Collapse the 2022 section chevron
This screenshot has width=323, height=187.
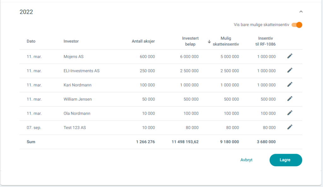[301, 12]
